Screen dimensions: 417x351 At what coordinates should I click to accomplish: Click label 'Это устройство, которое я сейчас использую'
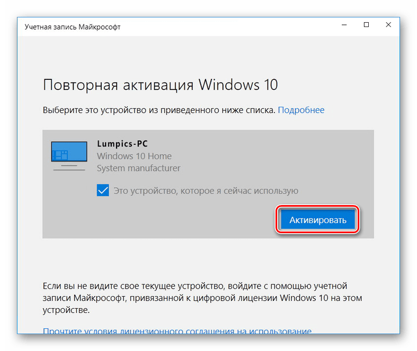pyautogui.click(x=206, y=191)
